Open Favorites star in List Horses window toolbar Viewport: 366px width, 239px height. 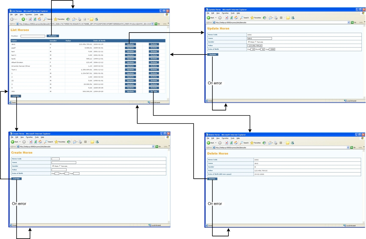pos(59,19)
